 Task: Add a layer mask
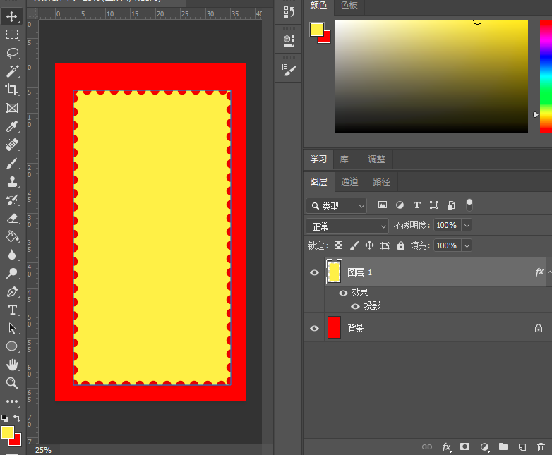click(465, 447)
